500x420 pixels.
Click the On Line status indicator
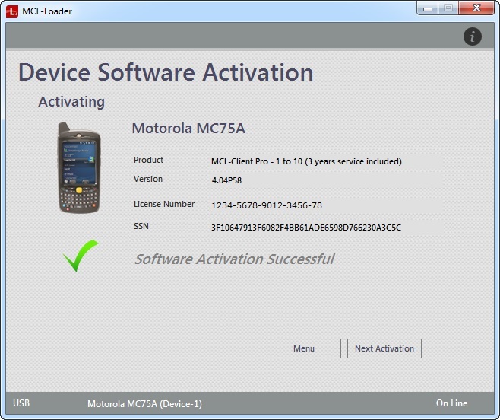[x=451, y=403]
